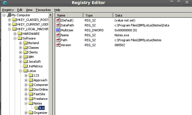Click the Notes.exe data cell
The height and width of the screenshot is (115, 192).
tap(122, 35)
